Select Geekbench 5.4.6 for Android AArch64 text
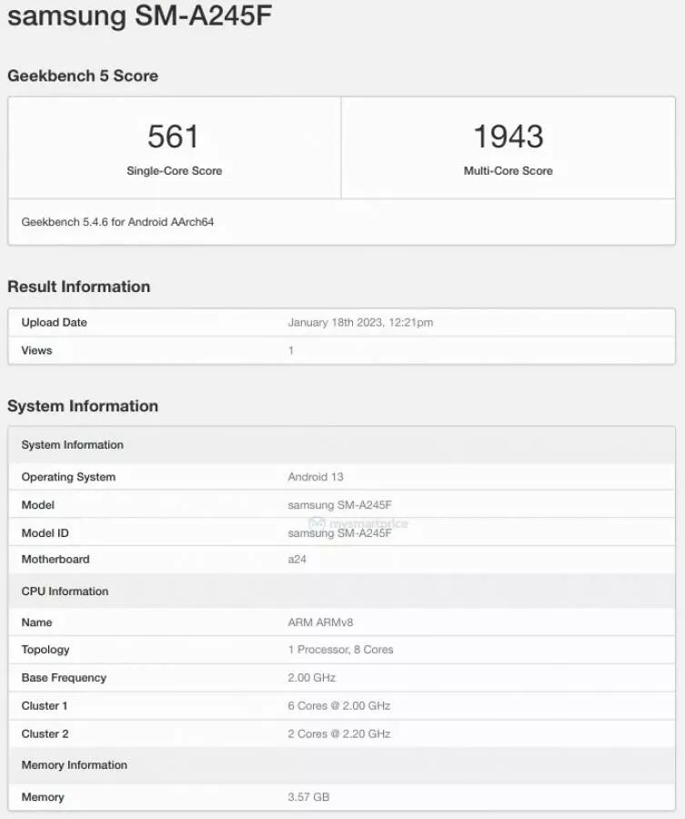Viewport: 685px width, 819px height. [x=117, y=222]
